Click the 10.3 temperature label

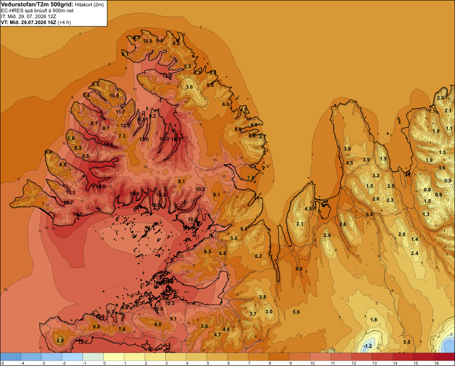[170, 303]
